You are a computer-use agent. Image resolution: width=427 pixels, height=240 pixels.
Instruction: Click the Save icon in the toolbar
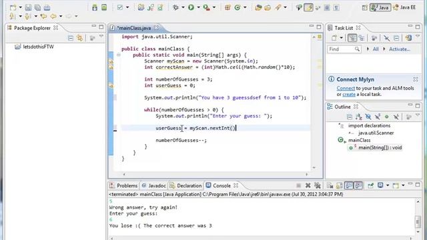pyautogui.click(x=28, y=7)
